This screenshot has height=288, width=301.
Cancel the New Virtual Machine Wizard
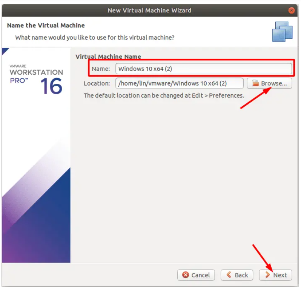[x=196, y=275]
